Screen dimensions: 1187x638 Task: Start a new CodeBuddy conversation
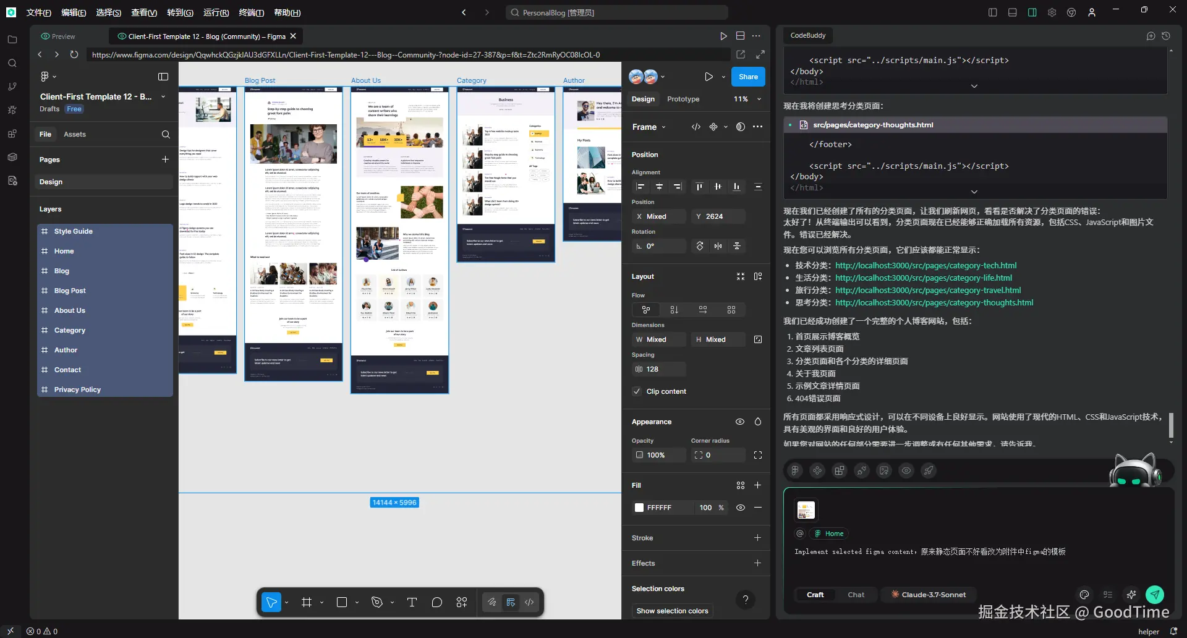1151,36
